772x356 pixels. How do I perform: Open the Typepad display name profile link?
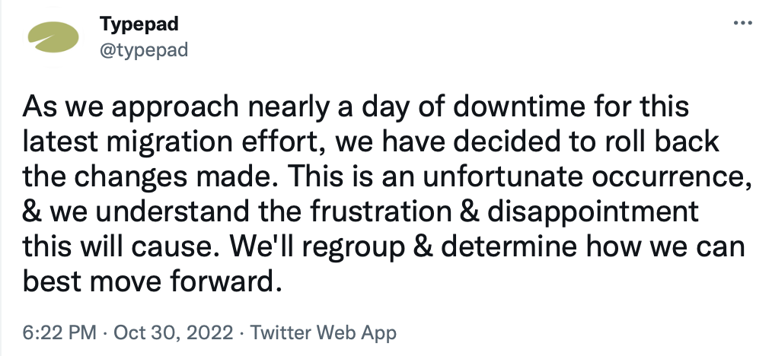(139, 24)
